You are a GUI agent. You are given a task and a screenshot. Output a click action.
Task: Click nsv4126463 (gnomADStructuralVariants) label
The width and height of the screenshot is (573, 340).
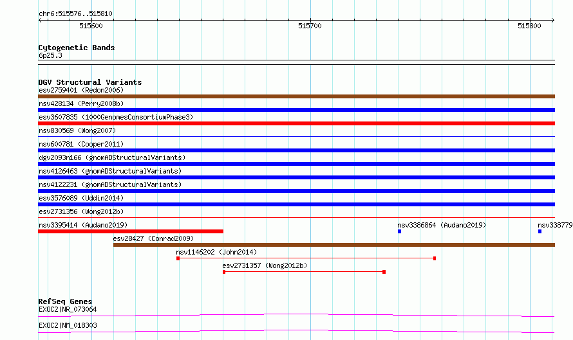110,171
